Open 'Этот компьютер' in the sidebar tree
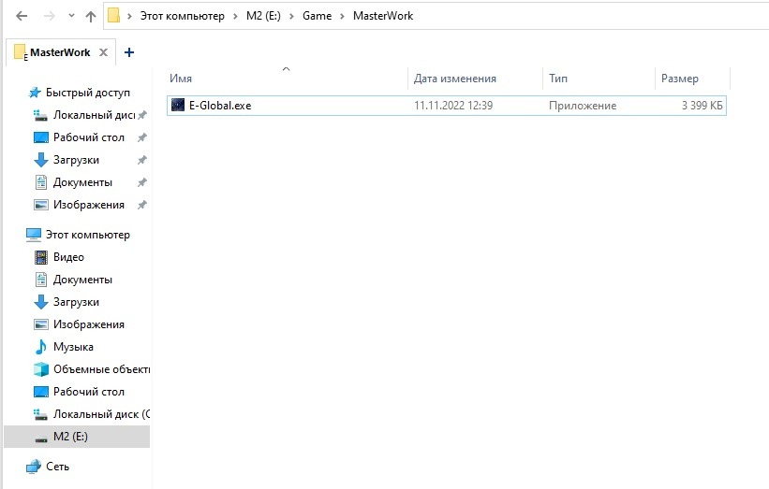 click(x=87, y=235)
